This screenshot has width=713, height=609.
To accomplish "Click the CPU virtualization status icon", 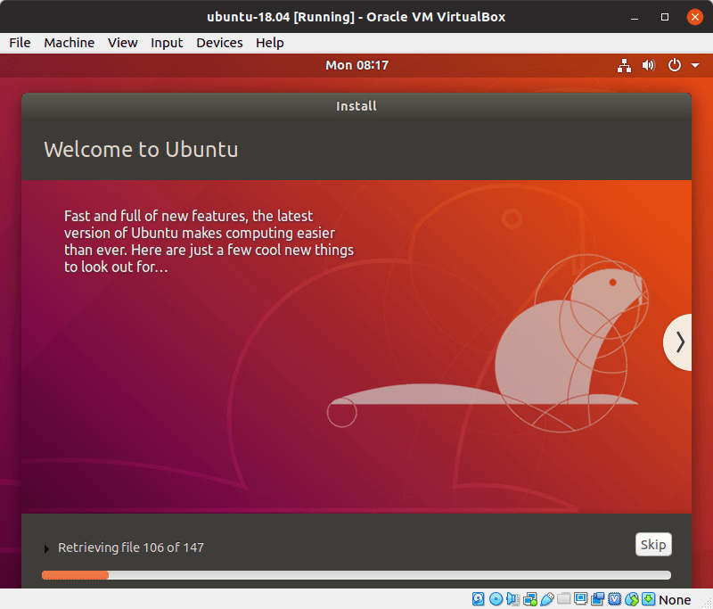I will click(614, 599).
